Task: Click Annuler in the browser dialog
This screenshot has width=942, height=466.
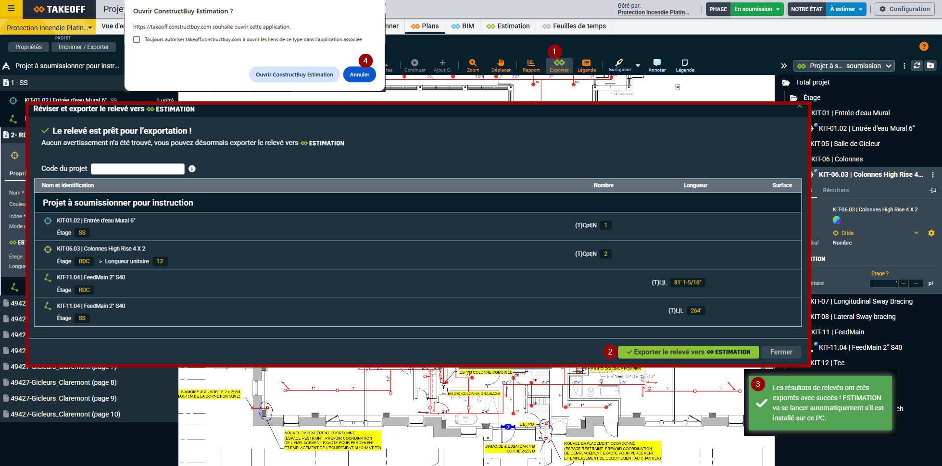Action: point(359,74)
